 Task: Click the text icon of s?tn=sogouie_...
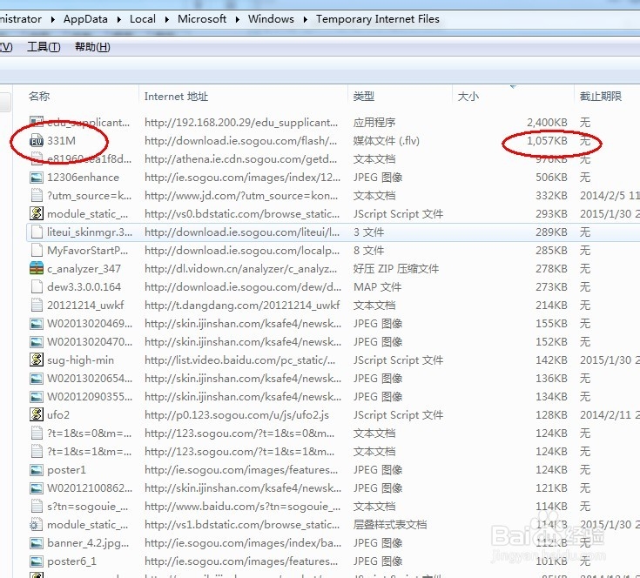point(37,507)
